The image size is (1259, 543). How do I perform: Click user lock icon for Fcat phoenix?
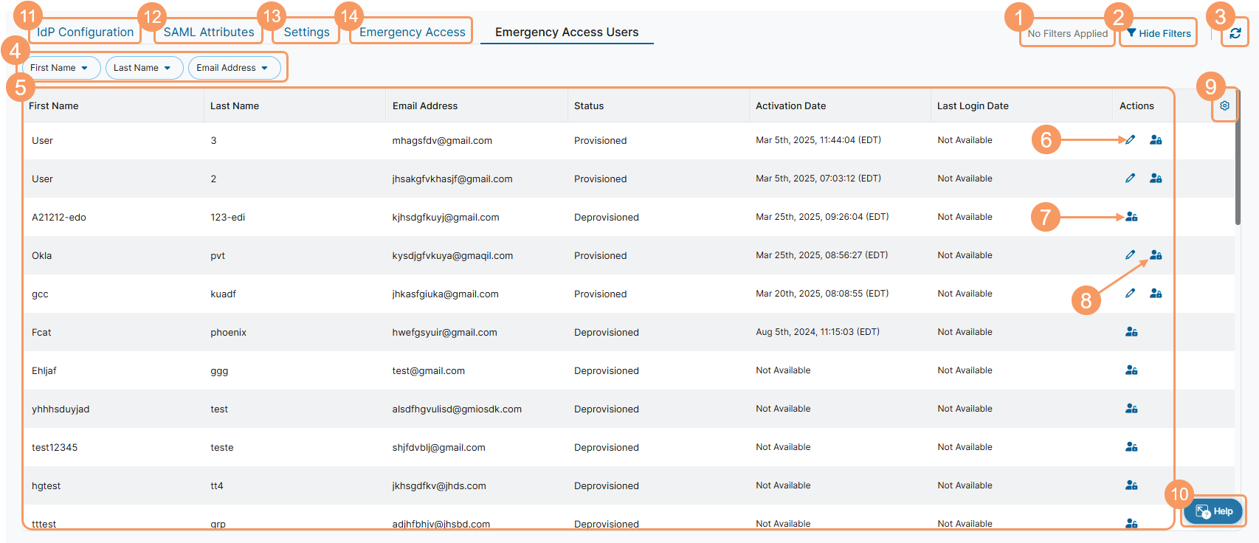point(1131,332)
